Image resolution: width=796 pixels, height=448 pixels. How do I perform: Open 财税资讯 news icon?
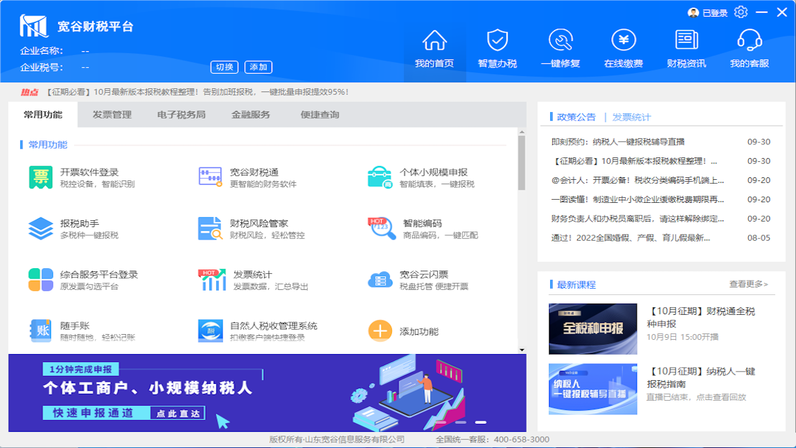click(687, 41)
